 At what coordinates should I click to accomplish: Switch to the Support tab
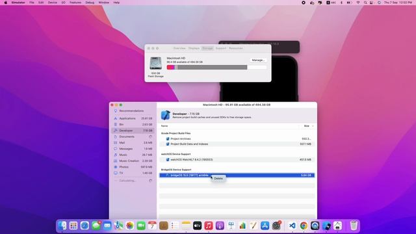pos(221,48)
